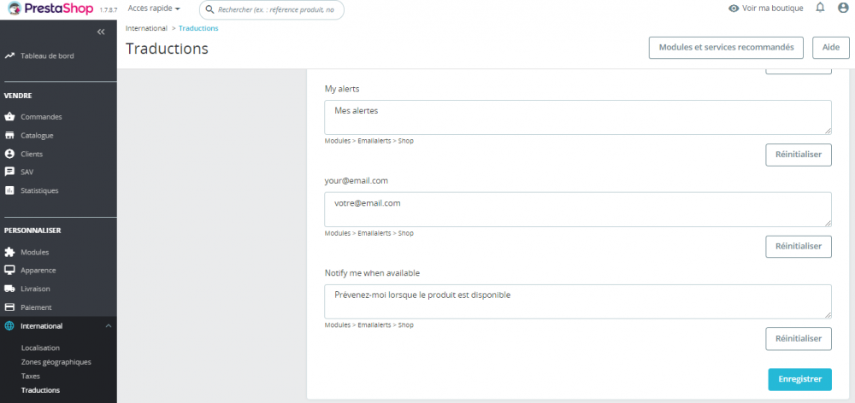The image size is (855, 403).
Task: Open the Localisation submenu item
Action: point(40,348)
